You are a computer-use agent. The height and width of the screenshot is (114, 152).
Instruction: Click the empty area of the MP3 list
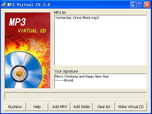[x=100, y=42]
